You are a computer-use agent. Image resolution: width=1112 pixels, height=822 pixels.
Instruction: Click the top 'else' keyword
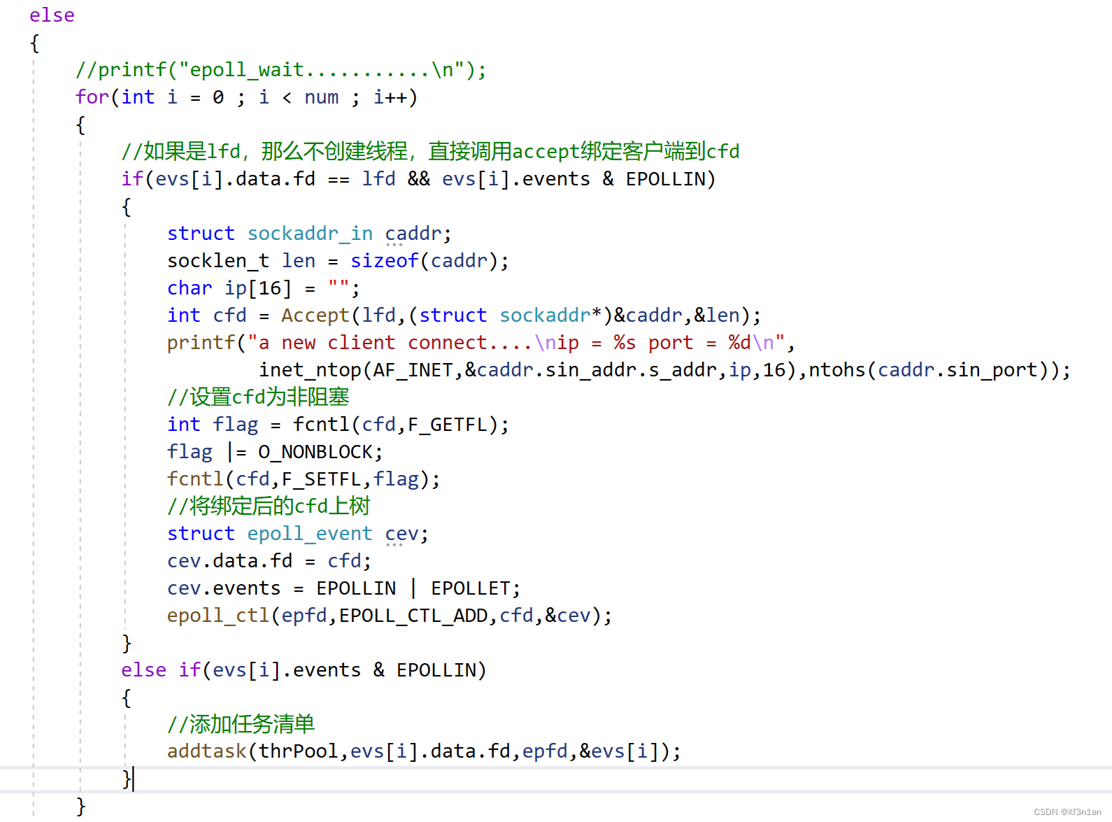(x=52, y=15)
